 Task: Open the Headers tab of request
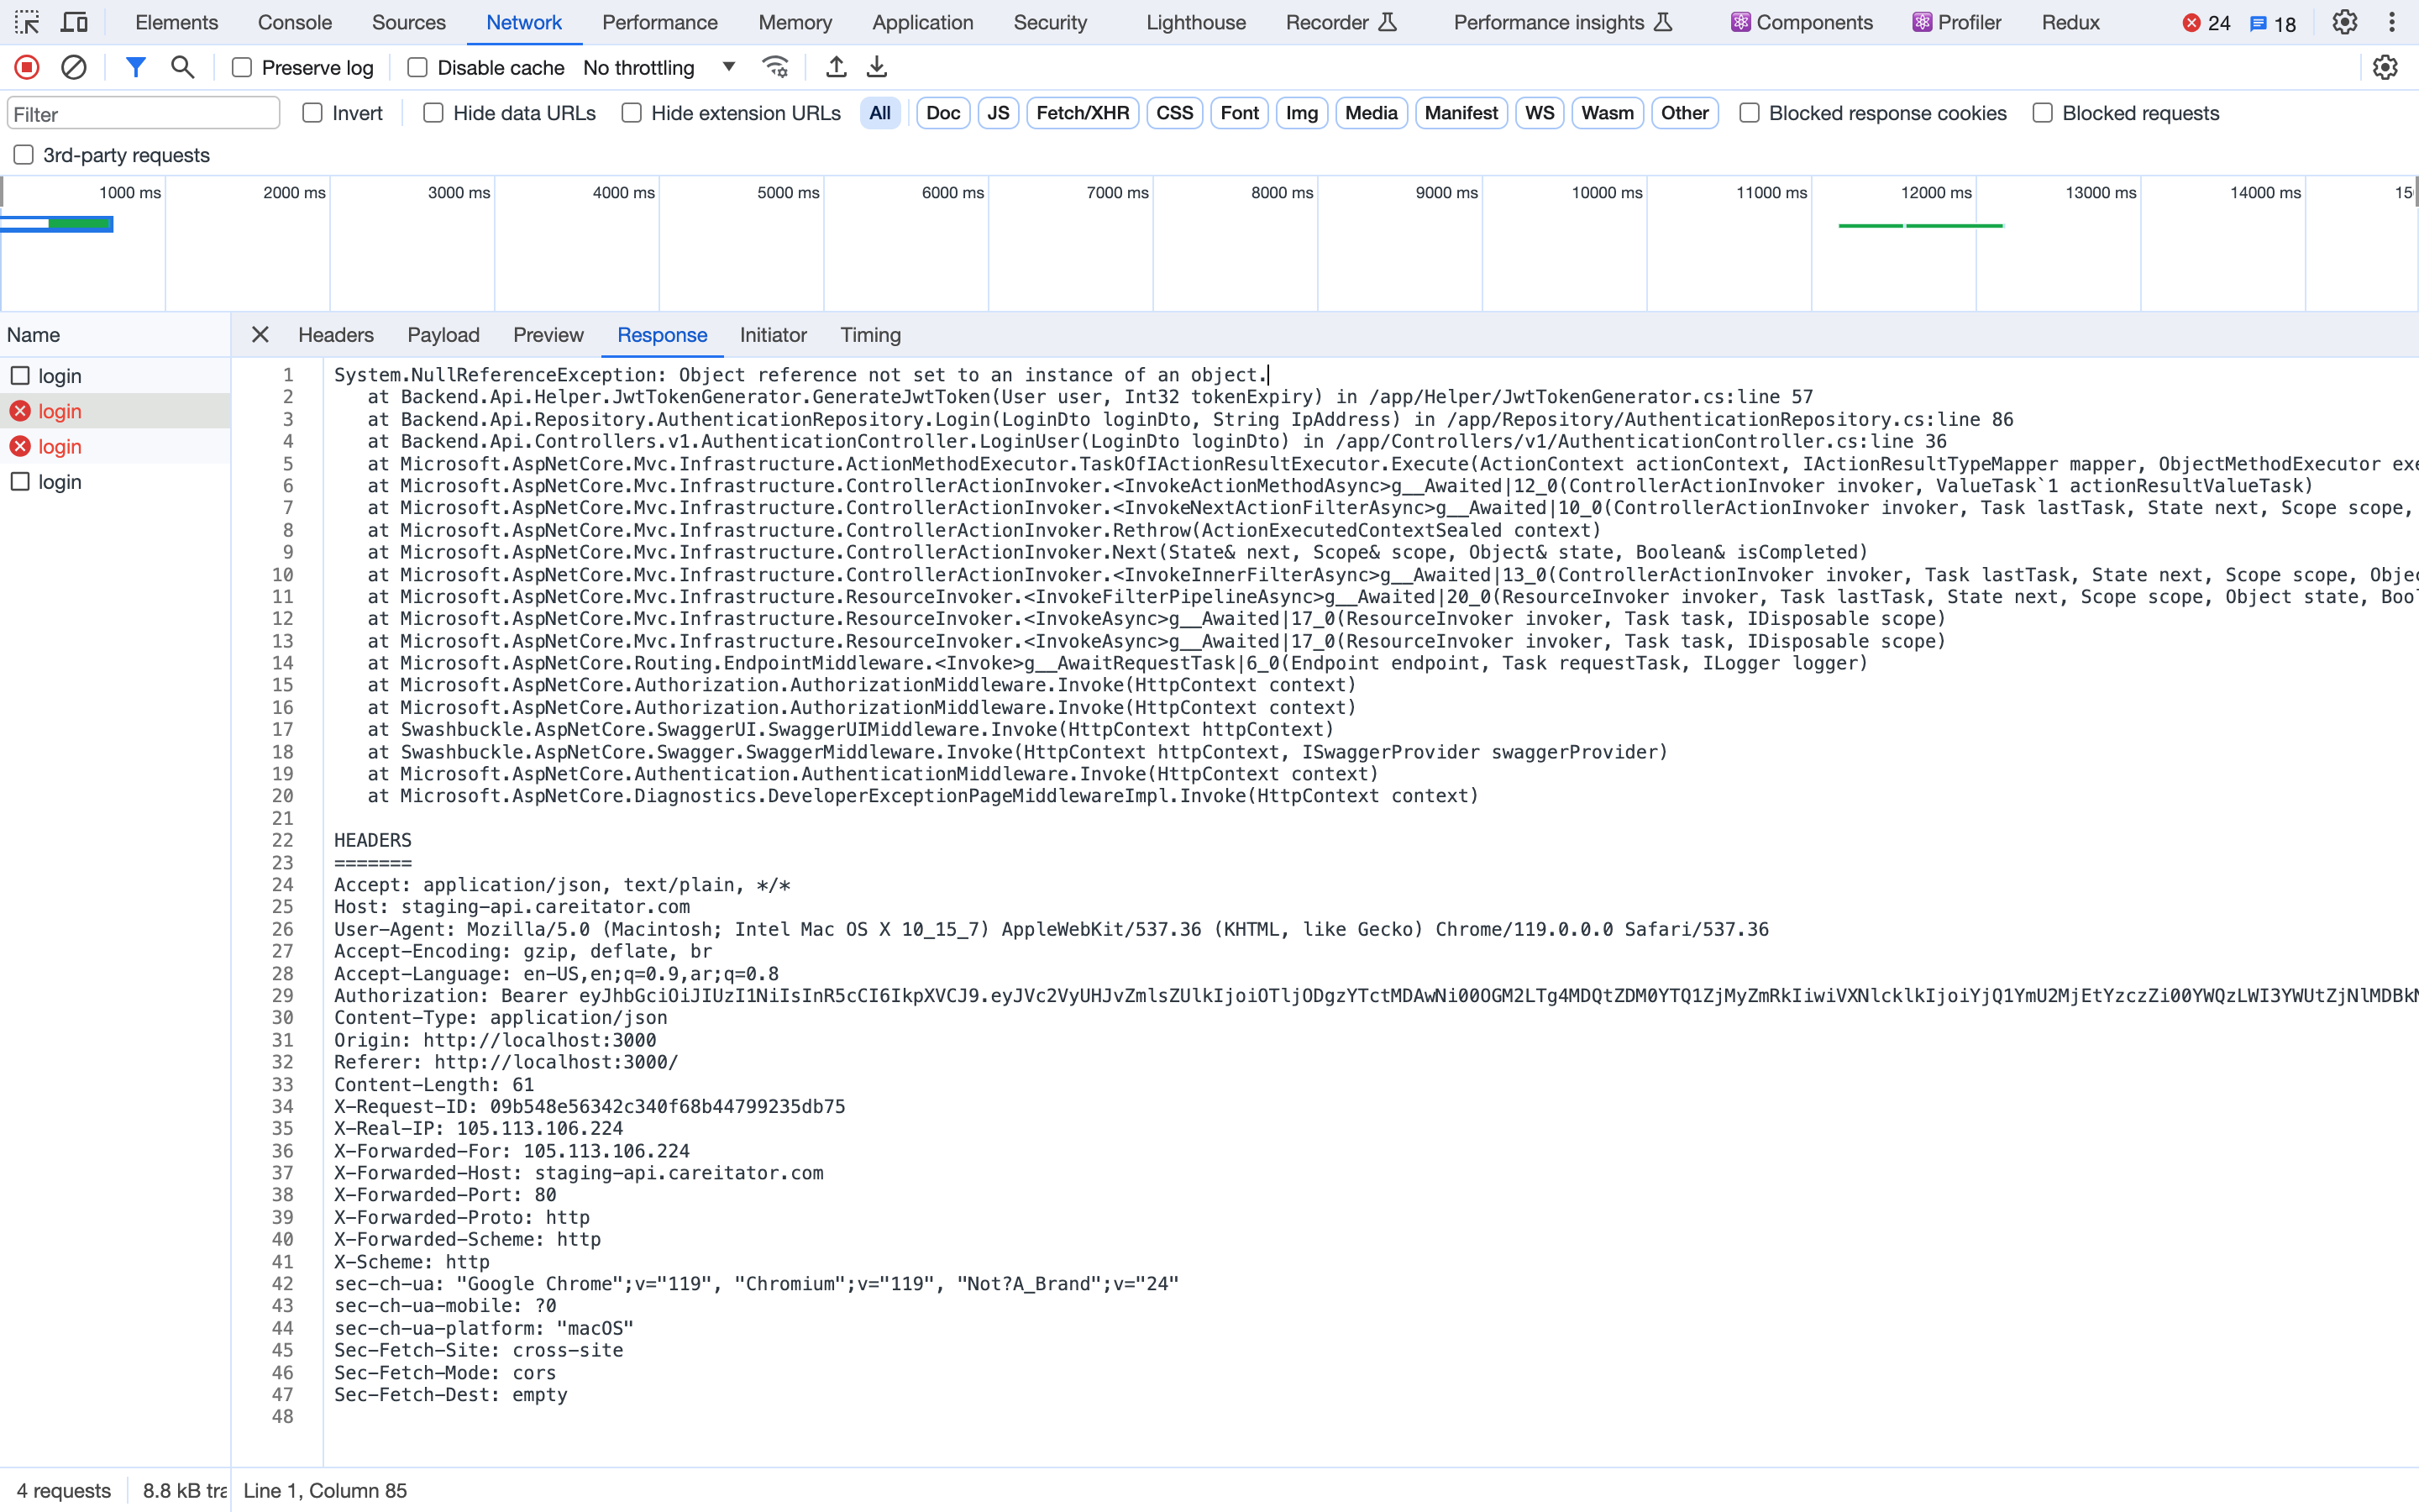336,335
